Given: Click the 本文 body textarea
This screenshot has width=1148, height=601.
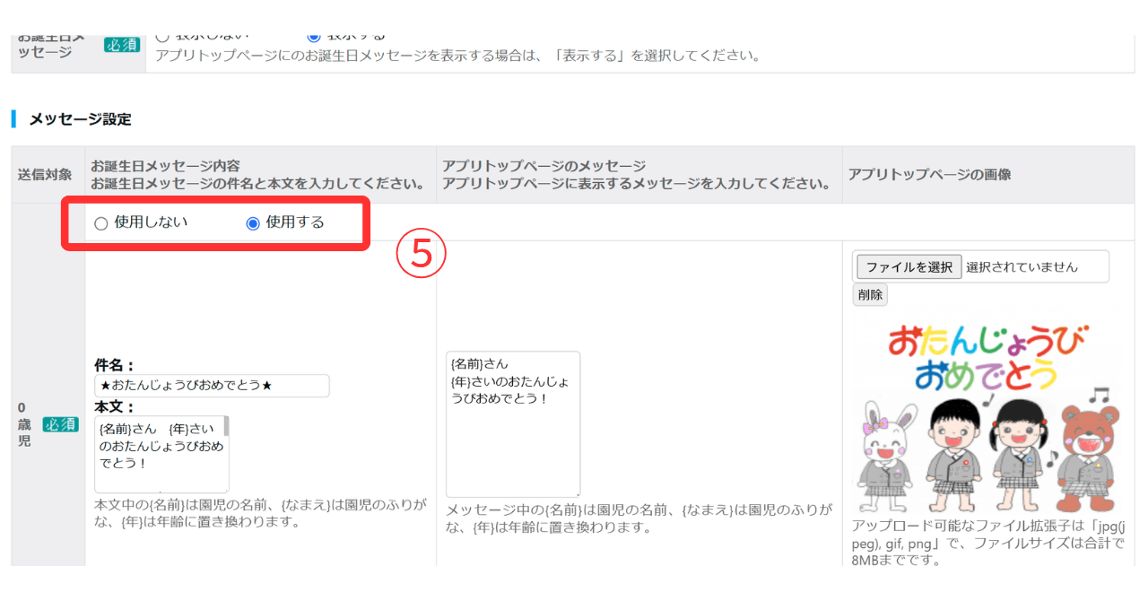Looking at the screenshot, I should click(161, 454).
